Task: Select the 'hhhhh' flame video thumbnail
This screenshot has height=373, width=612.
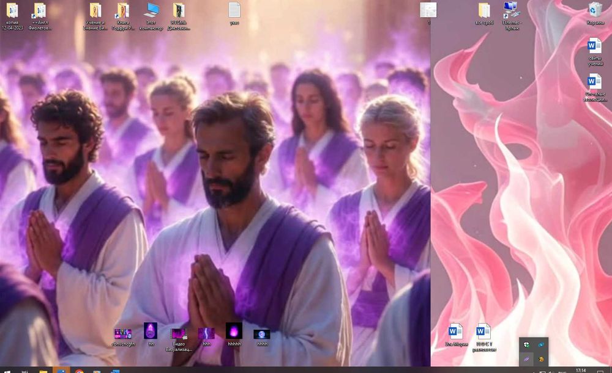Action: pos(234,331)
